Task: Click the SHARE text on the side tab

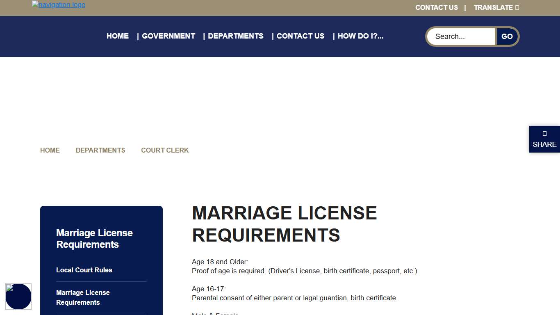Action: click(x=544, y=144)
